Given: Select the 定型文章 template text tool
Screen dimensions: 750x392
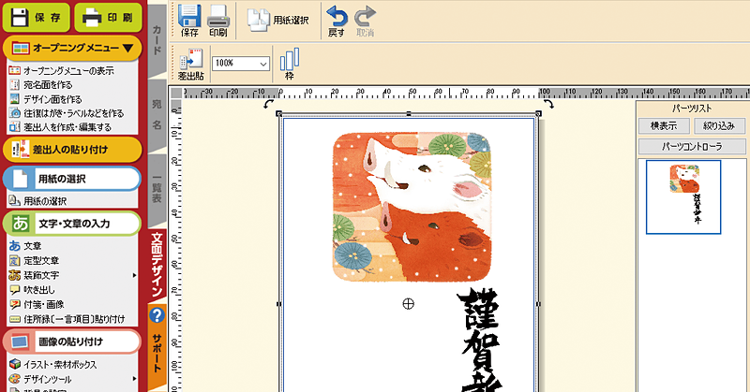Looking at the screenshot, I should tap(34, 261).
